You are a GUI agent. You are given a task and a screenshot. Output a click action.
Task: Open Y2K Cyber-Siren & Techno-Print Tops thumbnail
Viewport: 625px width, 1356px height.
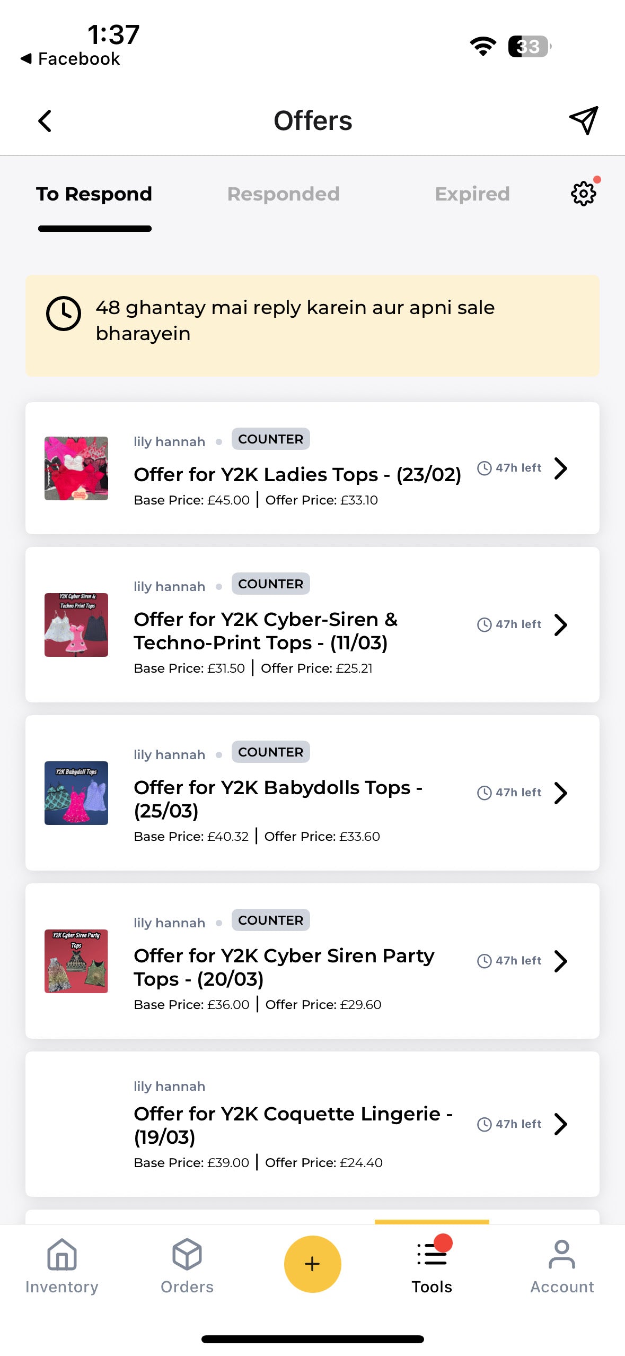point(76,624)
